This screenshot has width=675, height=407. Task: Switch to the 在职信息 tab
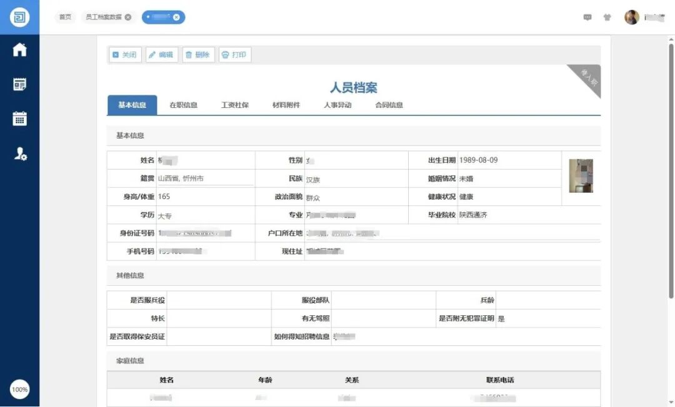[x=183, y=105]
